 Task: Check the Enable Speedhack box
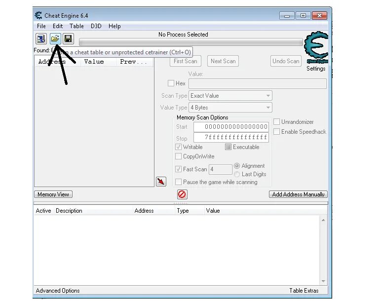(x=276, y=132)
